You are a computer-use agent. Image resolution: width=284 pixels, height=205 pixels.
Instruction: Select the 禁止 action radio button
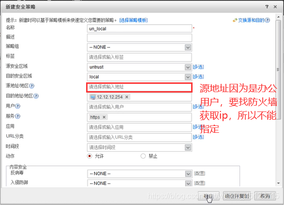click(x=143, y=156)
